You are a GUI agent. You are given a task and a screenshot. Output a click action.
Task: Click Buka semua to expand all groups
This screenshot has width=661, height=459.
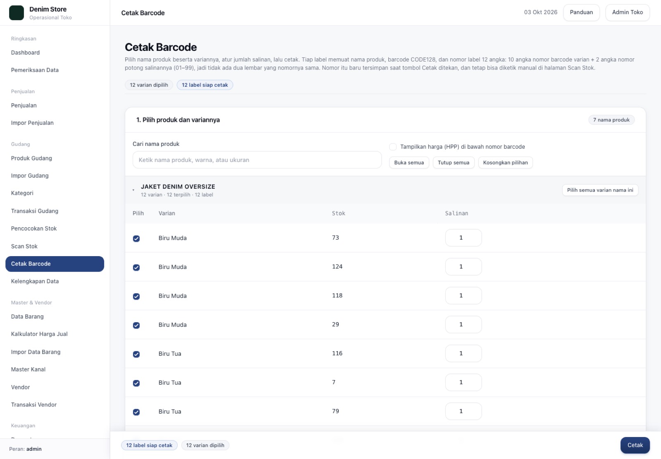[409, 162]
